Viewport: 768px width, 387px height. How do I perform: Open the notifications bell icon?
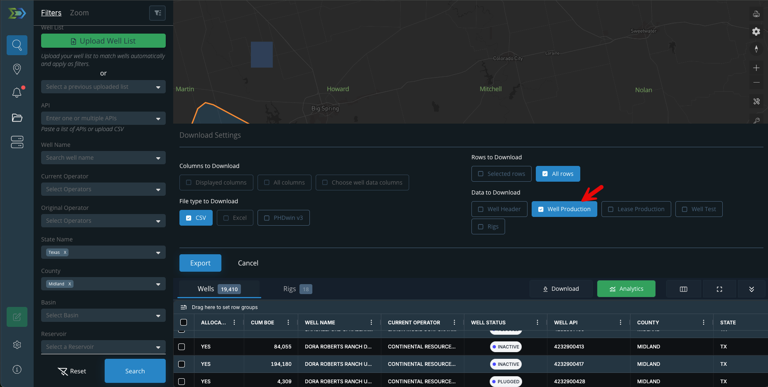(x=17, y=93)
